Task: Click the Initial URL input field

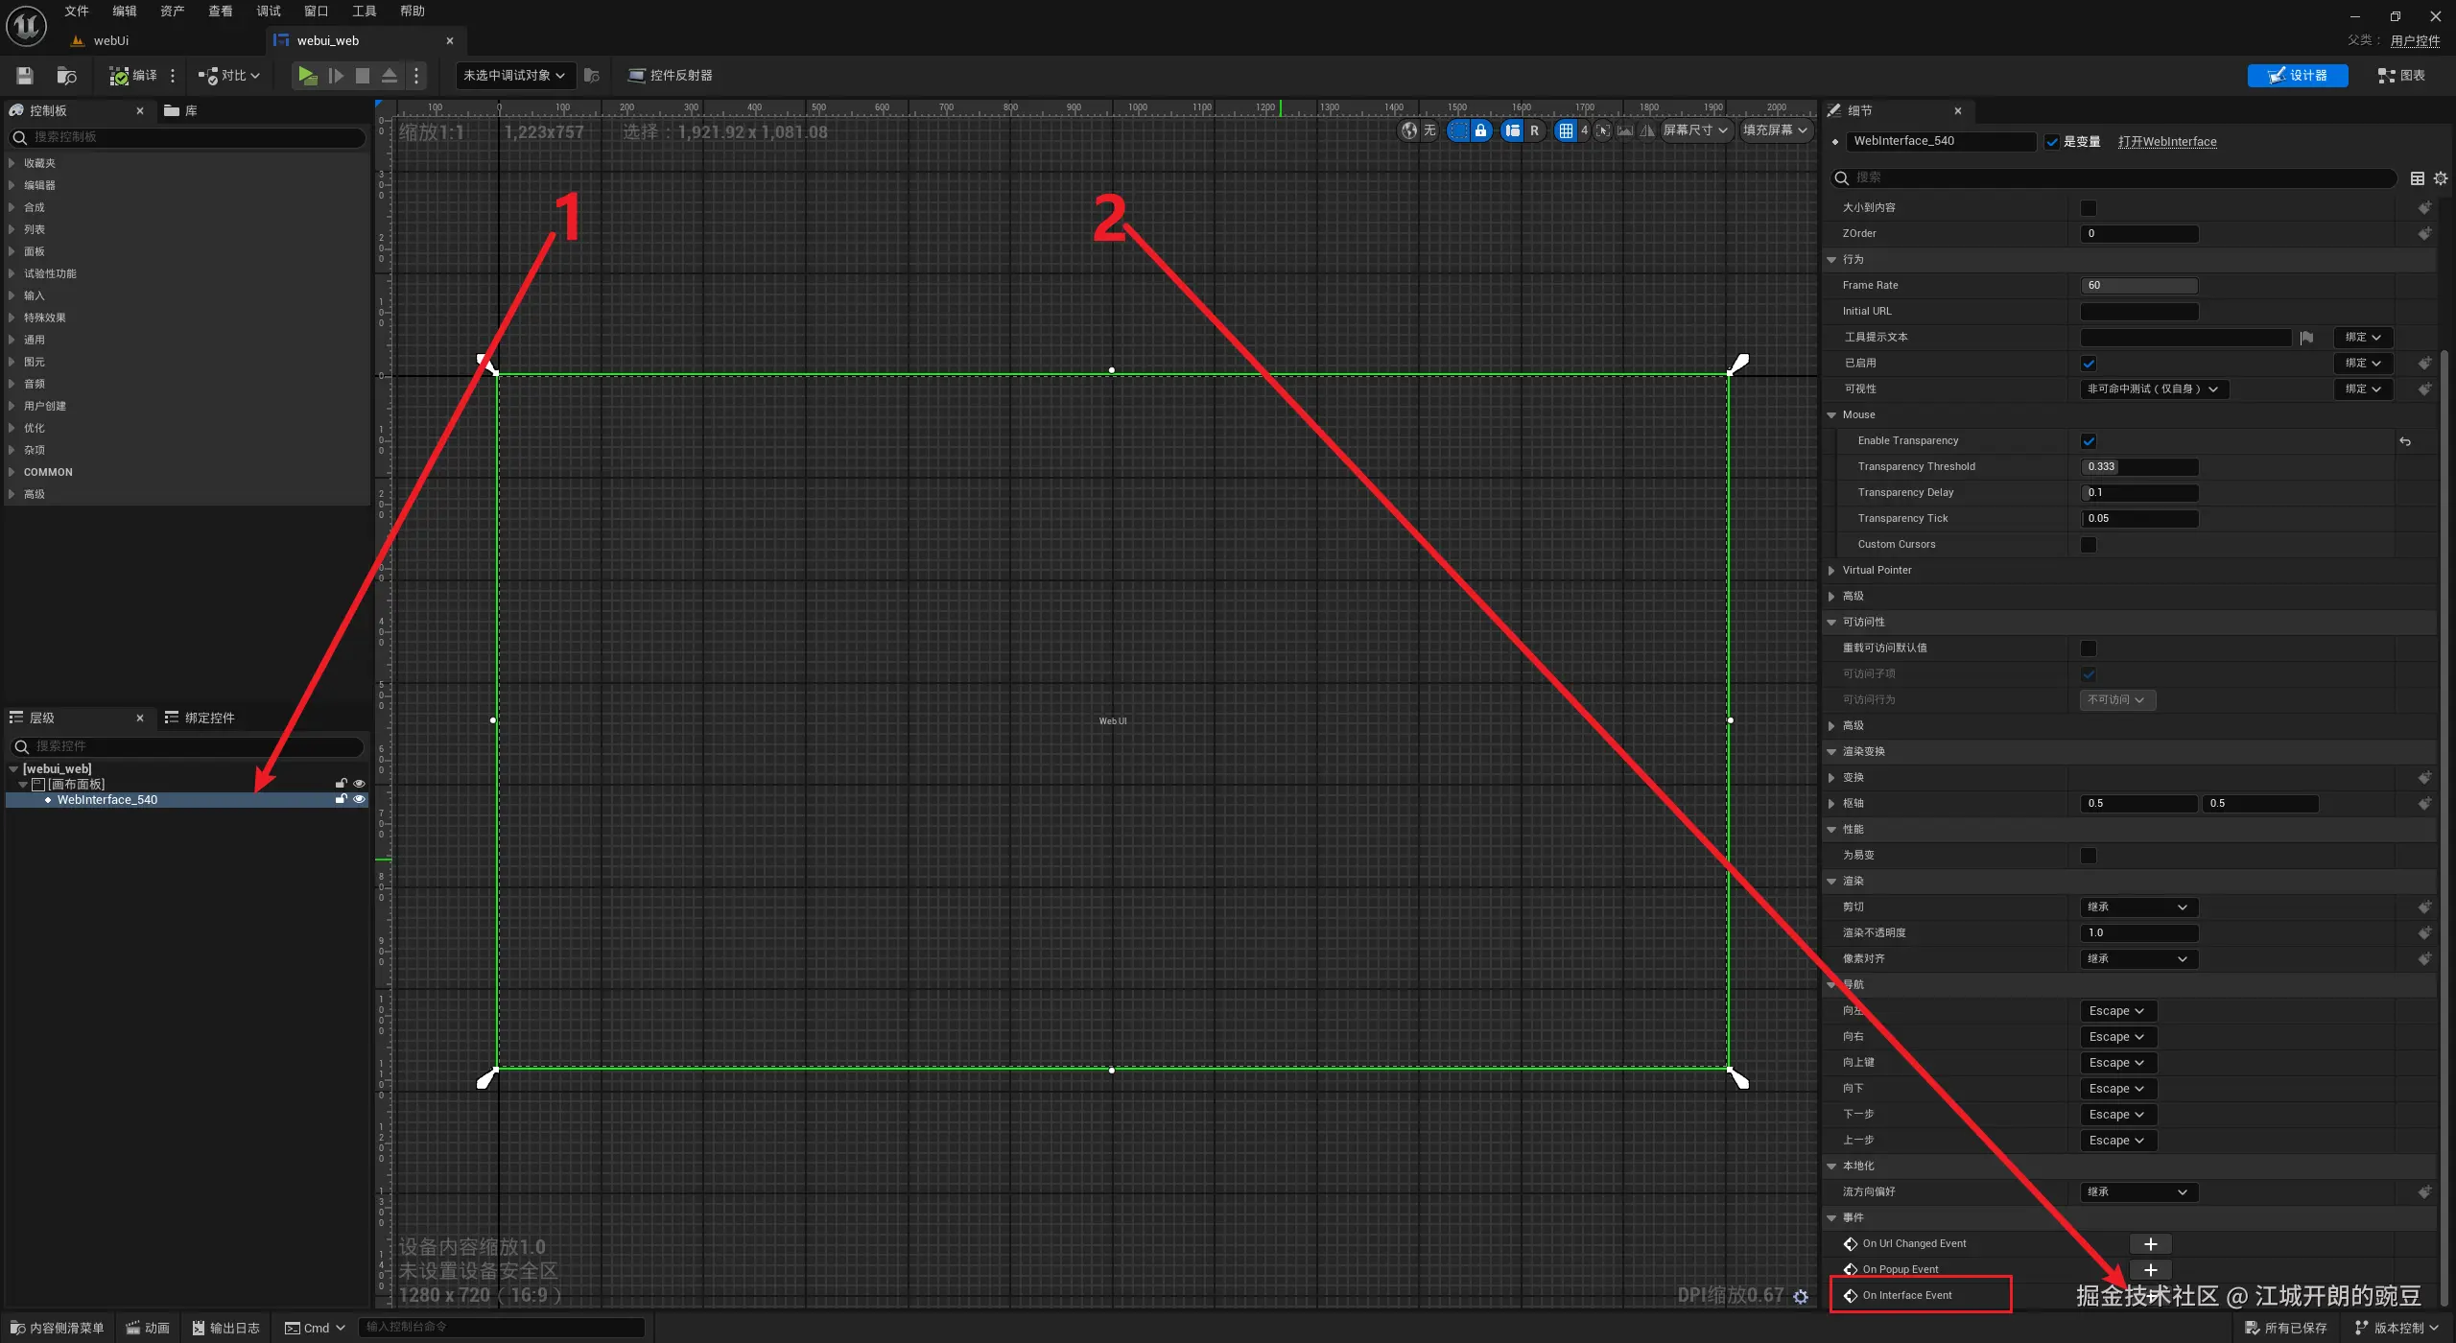Action: [x=2139, y=312]
